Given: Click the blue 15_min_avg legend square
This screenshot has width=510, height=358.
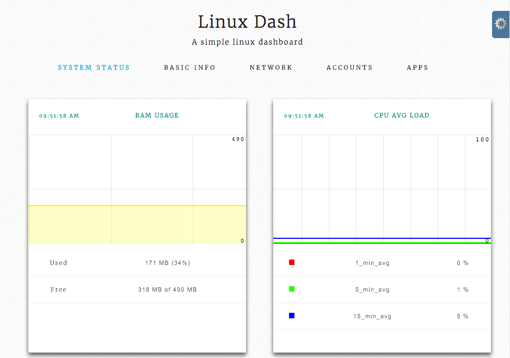Looking at the screenshot, I should click(292, 316).
